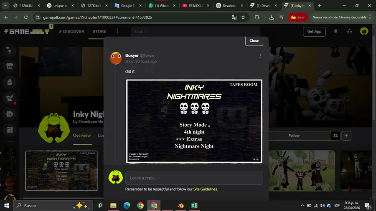Switch to the Resultado tab

point(230,5)
